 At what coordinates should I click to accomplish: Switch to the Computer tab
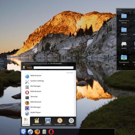(48, 122)
